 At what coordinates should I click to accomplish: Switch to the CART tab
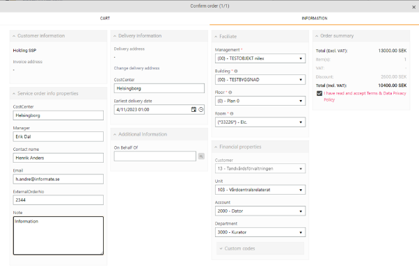pos(104,18)
